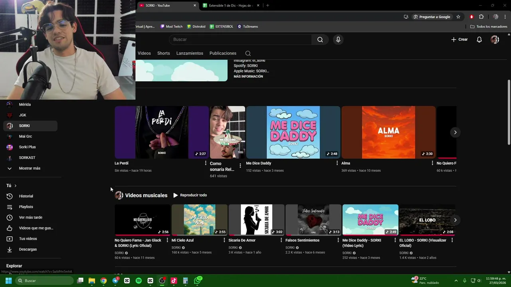
Task: Open the YouTube notifications bell
Action: coord(479,39)
